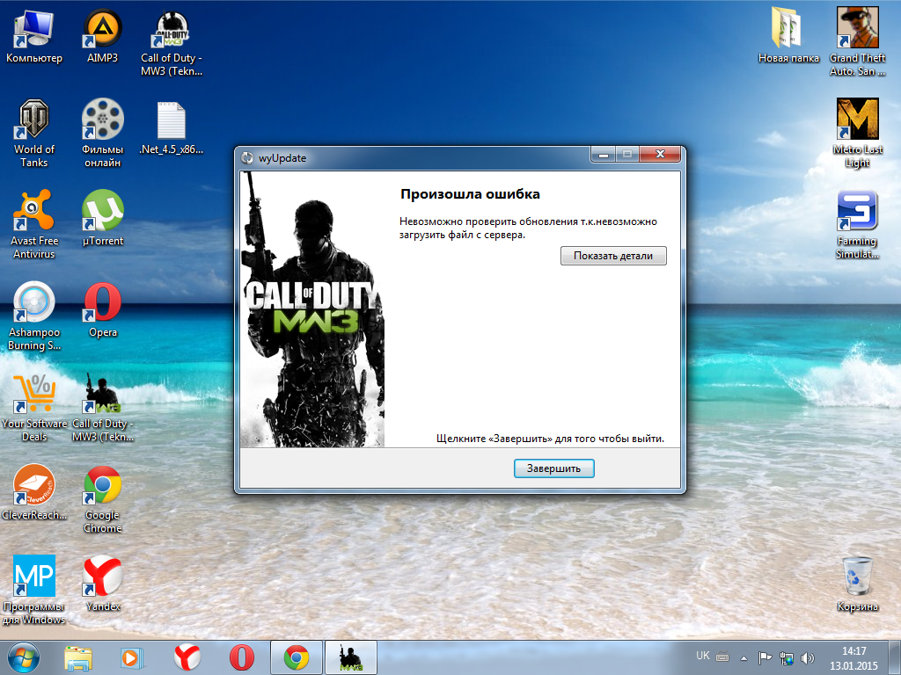The width and height of the screenshot is (901, 675).
Task: Select the .Net_4.5_x86 file icon
Action: 172,127
